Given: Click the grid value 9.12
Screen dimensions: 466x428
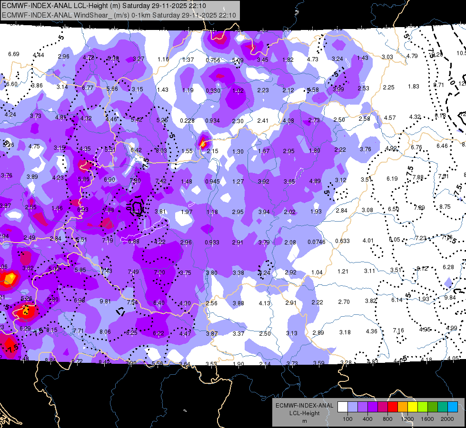Looking at the screenshot, I should (422, 269).
